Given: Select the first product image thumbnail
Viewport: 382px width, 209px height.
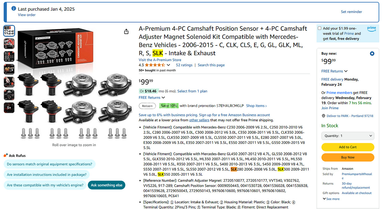Looking at the screenshot, I should point(9,31).
